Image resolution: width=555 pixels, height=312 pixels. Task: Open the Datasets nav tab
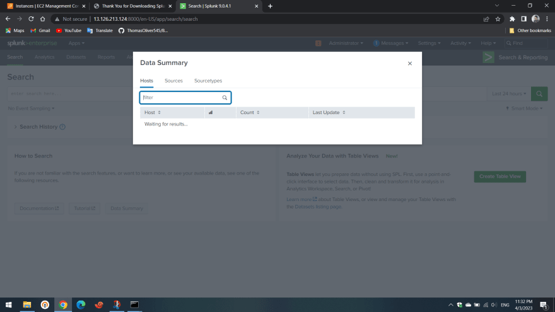tap(76, 57)
